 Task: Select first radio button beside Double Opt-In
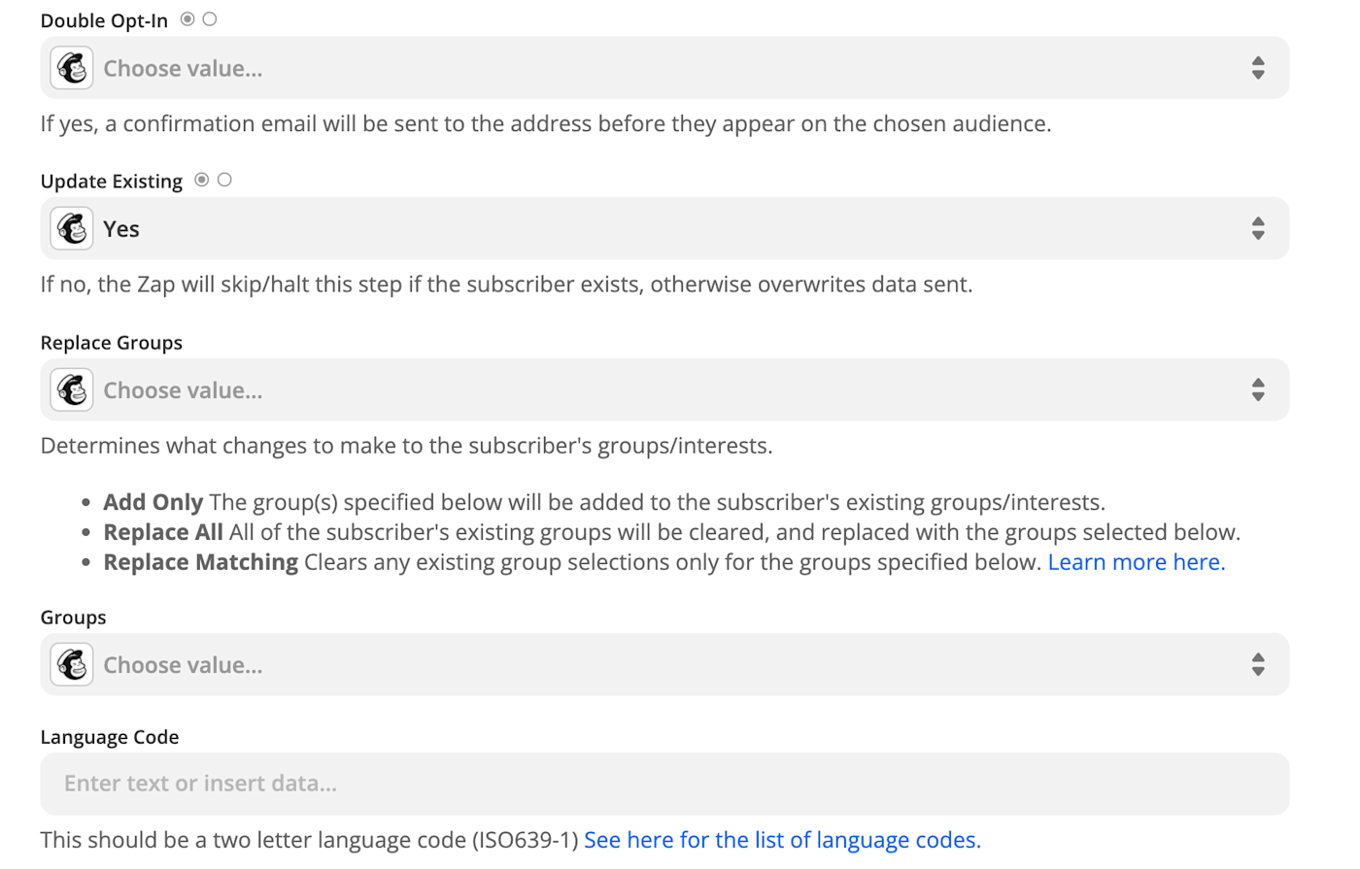[x=187, y=19]
